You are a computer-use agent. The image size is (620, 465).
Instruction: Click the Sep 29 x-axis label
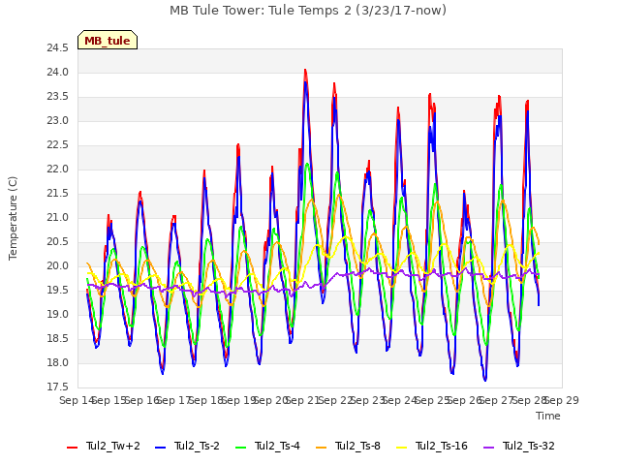coord(562,400)
